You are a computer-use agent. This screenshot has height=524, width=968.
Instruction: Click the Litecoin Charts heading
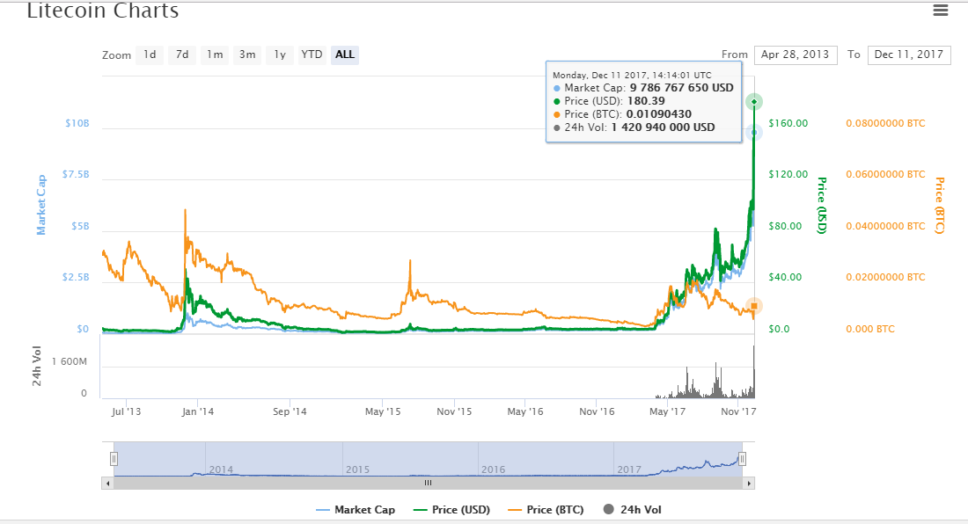(102, 11)
